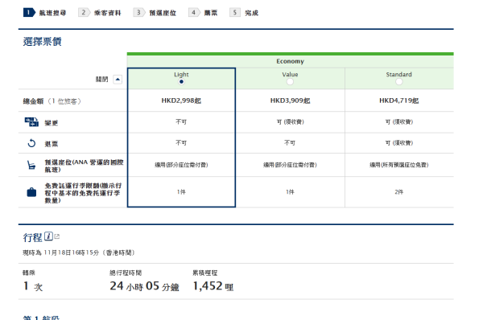
Task: Click 不可 change cell under Light
Action: [x=181, y=122]
